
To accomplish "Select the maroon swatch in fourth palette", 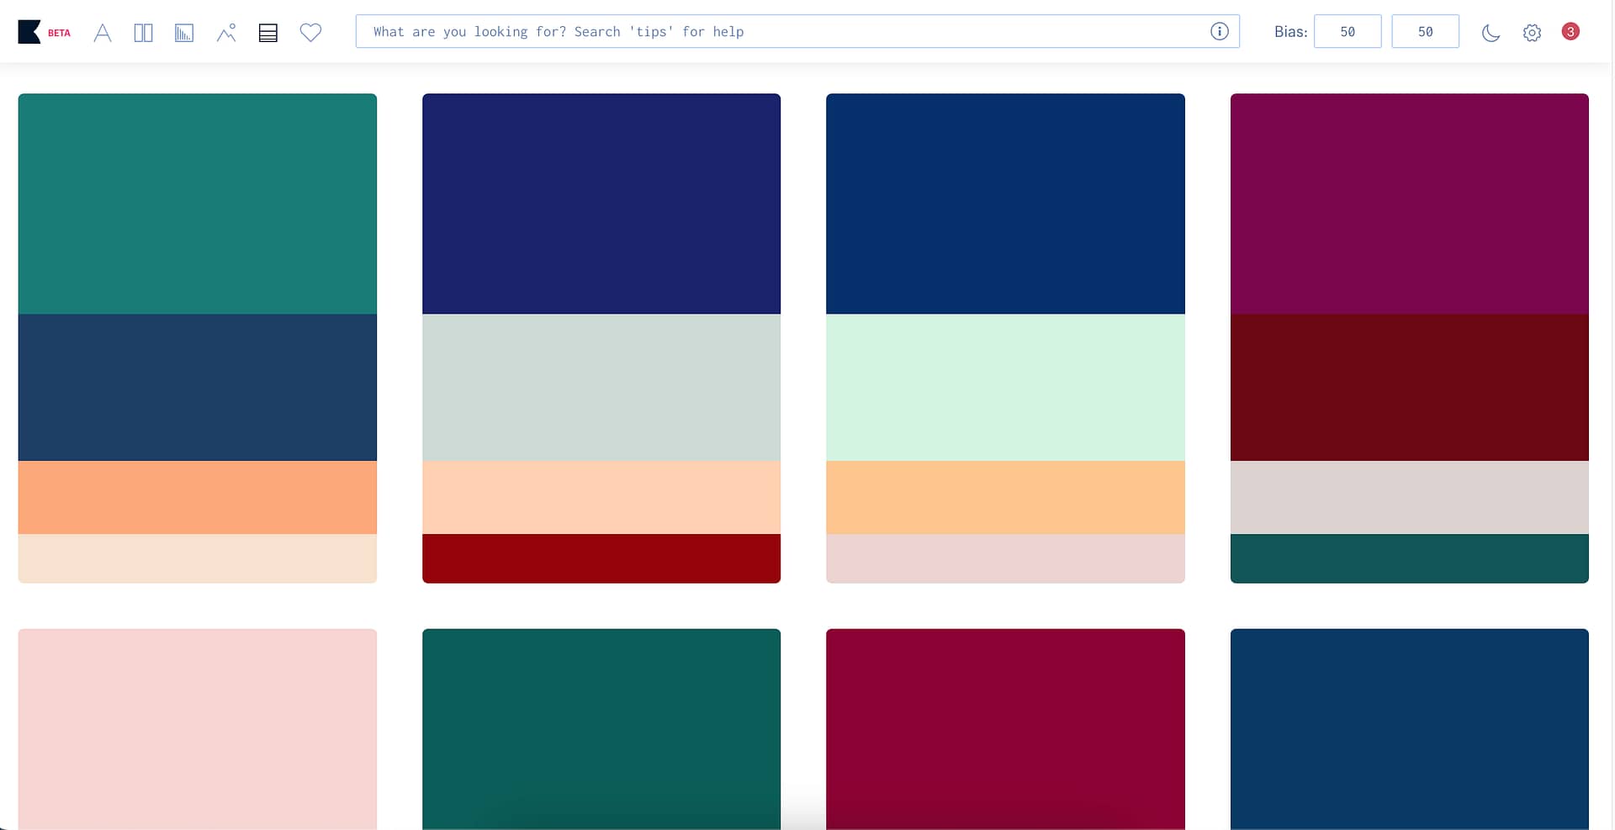I will tap(1410, 388).
